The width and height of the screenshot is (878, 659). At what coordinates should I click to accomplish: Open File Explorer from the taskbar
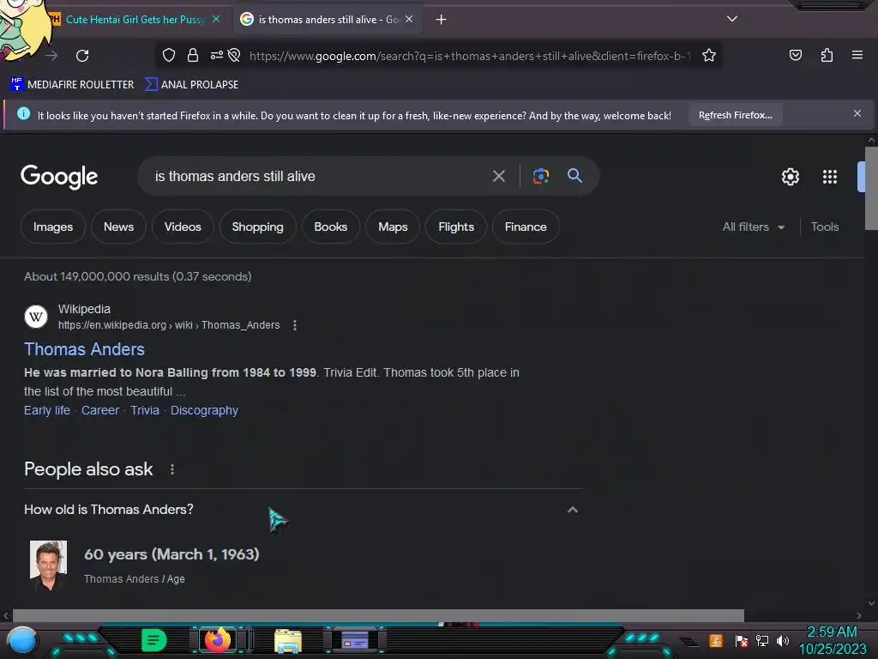pyautogui.click(x=288, y=641)
